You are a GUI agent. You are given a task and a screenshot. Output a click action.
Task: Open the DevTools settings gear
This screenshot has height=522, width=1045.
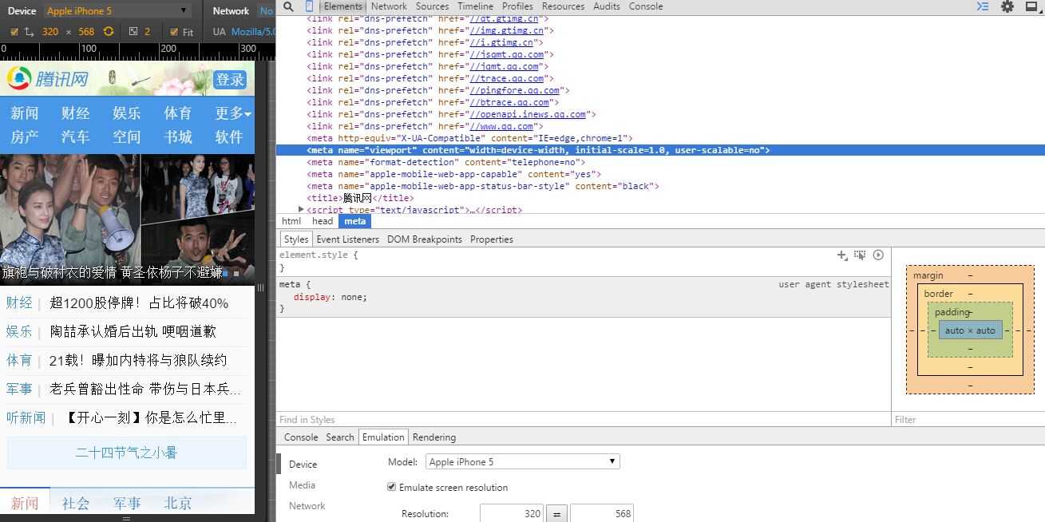(1007, 6)
